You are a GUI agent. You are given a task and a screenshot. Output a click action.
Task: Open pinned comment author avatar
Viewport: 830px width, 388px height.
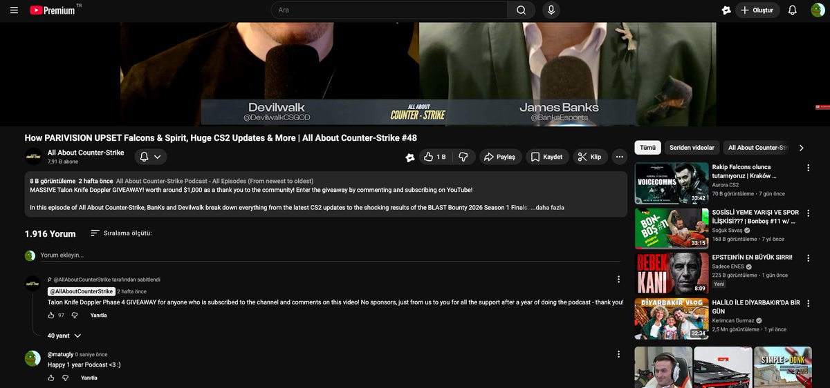pos(33,284)
